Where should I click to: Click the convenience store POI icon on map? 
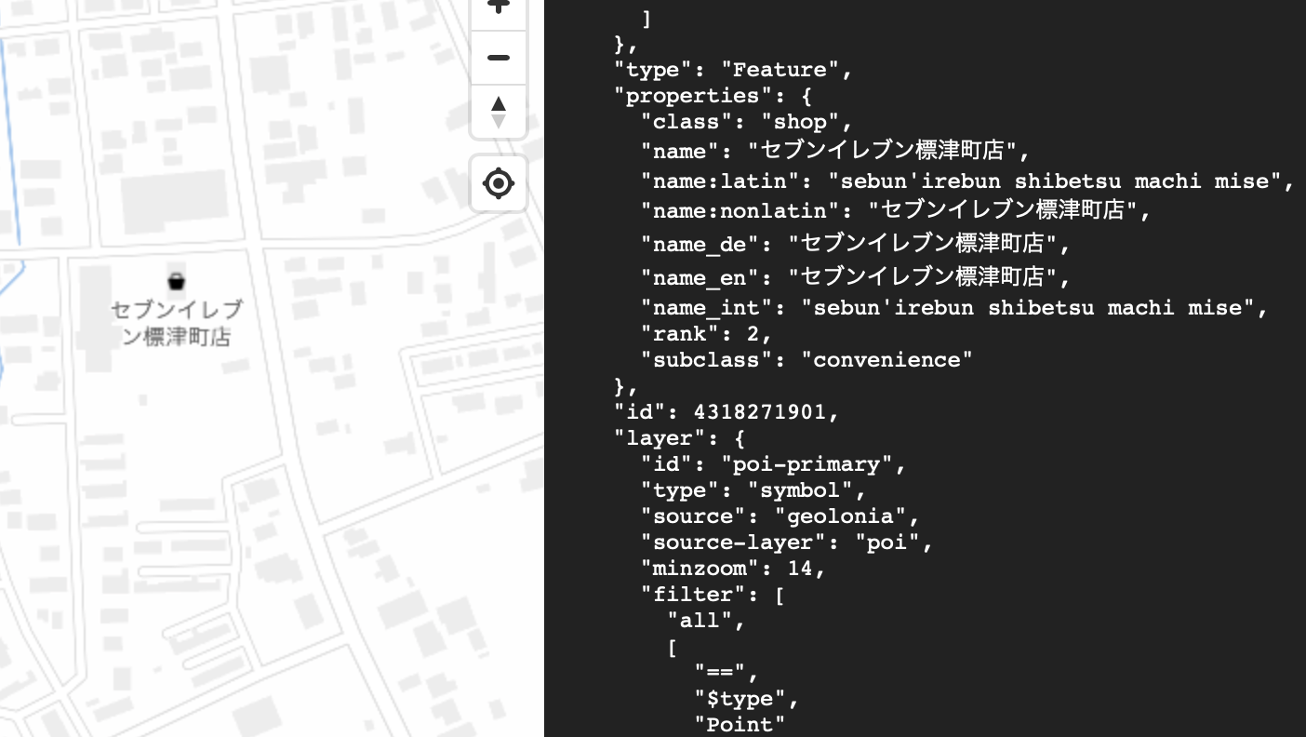(176, 280)
